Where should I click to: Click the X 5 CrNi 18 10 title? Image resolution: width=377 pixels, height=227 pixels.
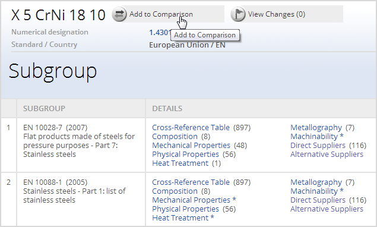58,15
